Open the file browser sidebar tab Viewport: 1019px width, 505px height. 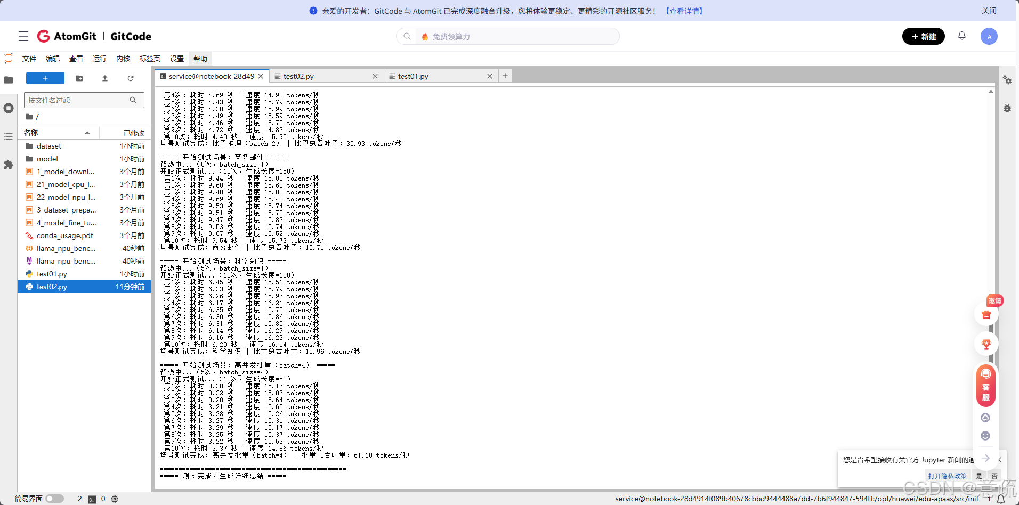click(x=9, y=80)
